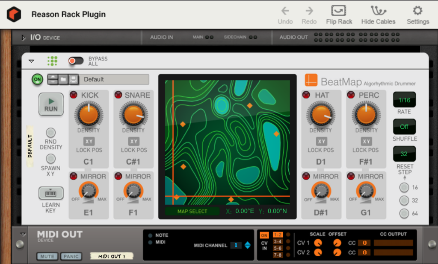The width and height of the screenshot is (438, 264).
Task: Click the MIDI OUT PANIC button
Action: [71, 256]
